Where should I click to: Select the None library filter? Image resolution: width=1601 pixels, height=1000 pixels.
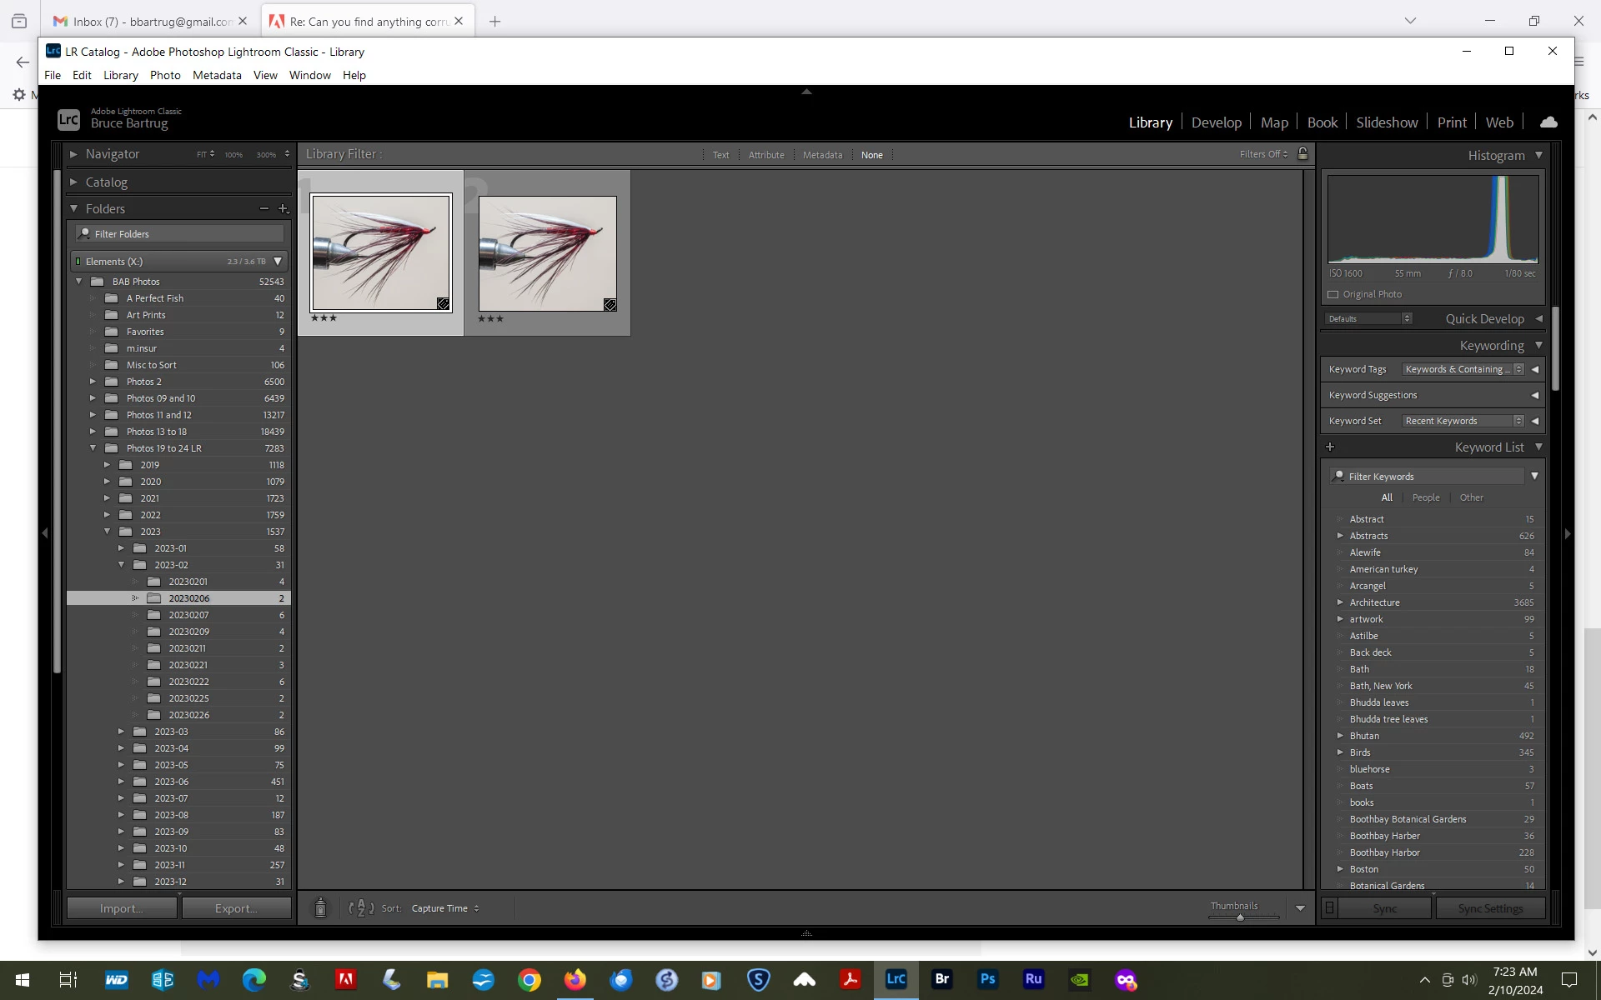point(871,155)
